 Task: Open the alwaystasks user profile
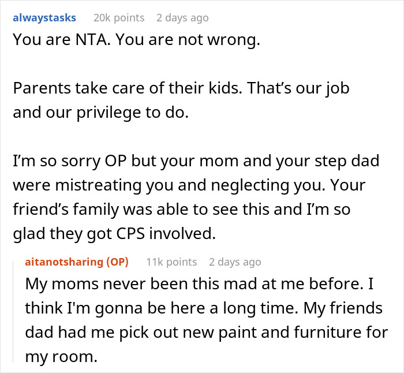[x=44, y=18]
